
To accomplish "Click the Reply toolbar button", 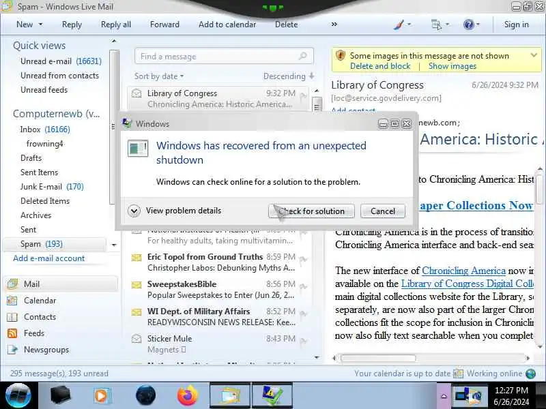I will (72, 25).
